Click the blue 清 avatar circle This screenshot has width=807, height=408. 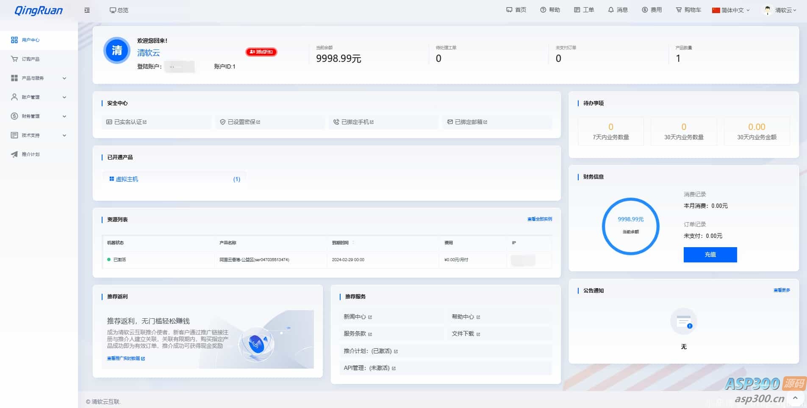point(116,50)
